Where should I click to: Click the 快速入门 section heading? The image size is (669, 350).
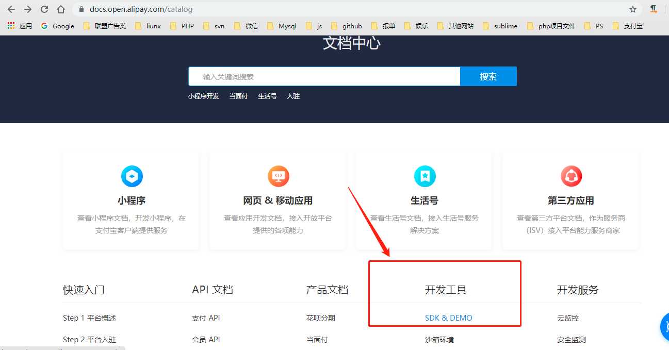tap(84, 290)
